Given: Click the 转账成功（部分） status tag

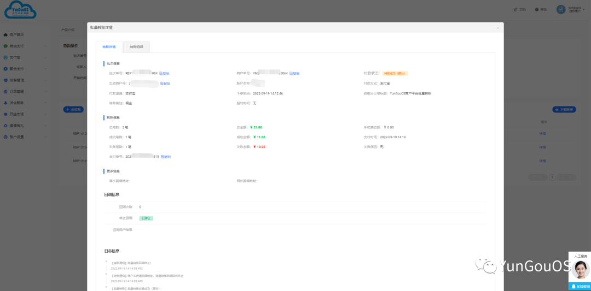Looking at the screenshot, I should click(396, 73).
